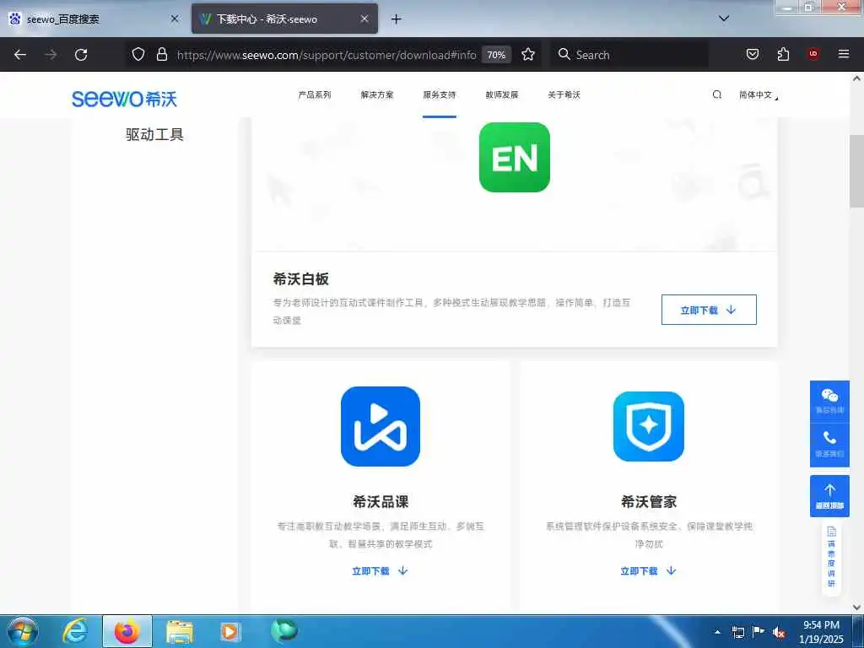Open the browser extensions puzzle icon
Image resolution: width=864 pixels, height=648 pixels.
pos(783,55)
